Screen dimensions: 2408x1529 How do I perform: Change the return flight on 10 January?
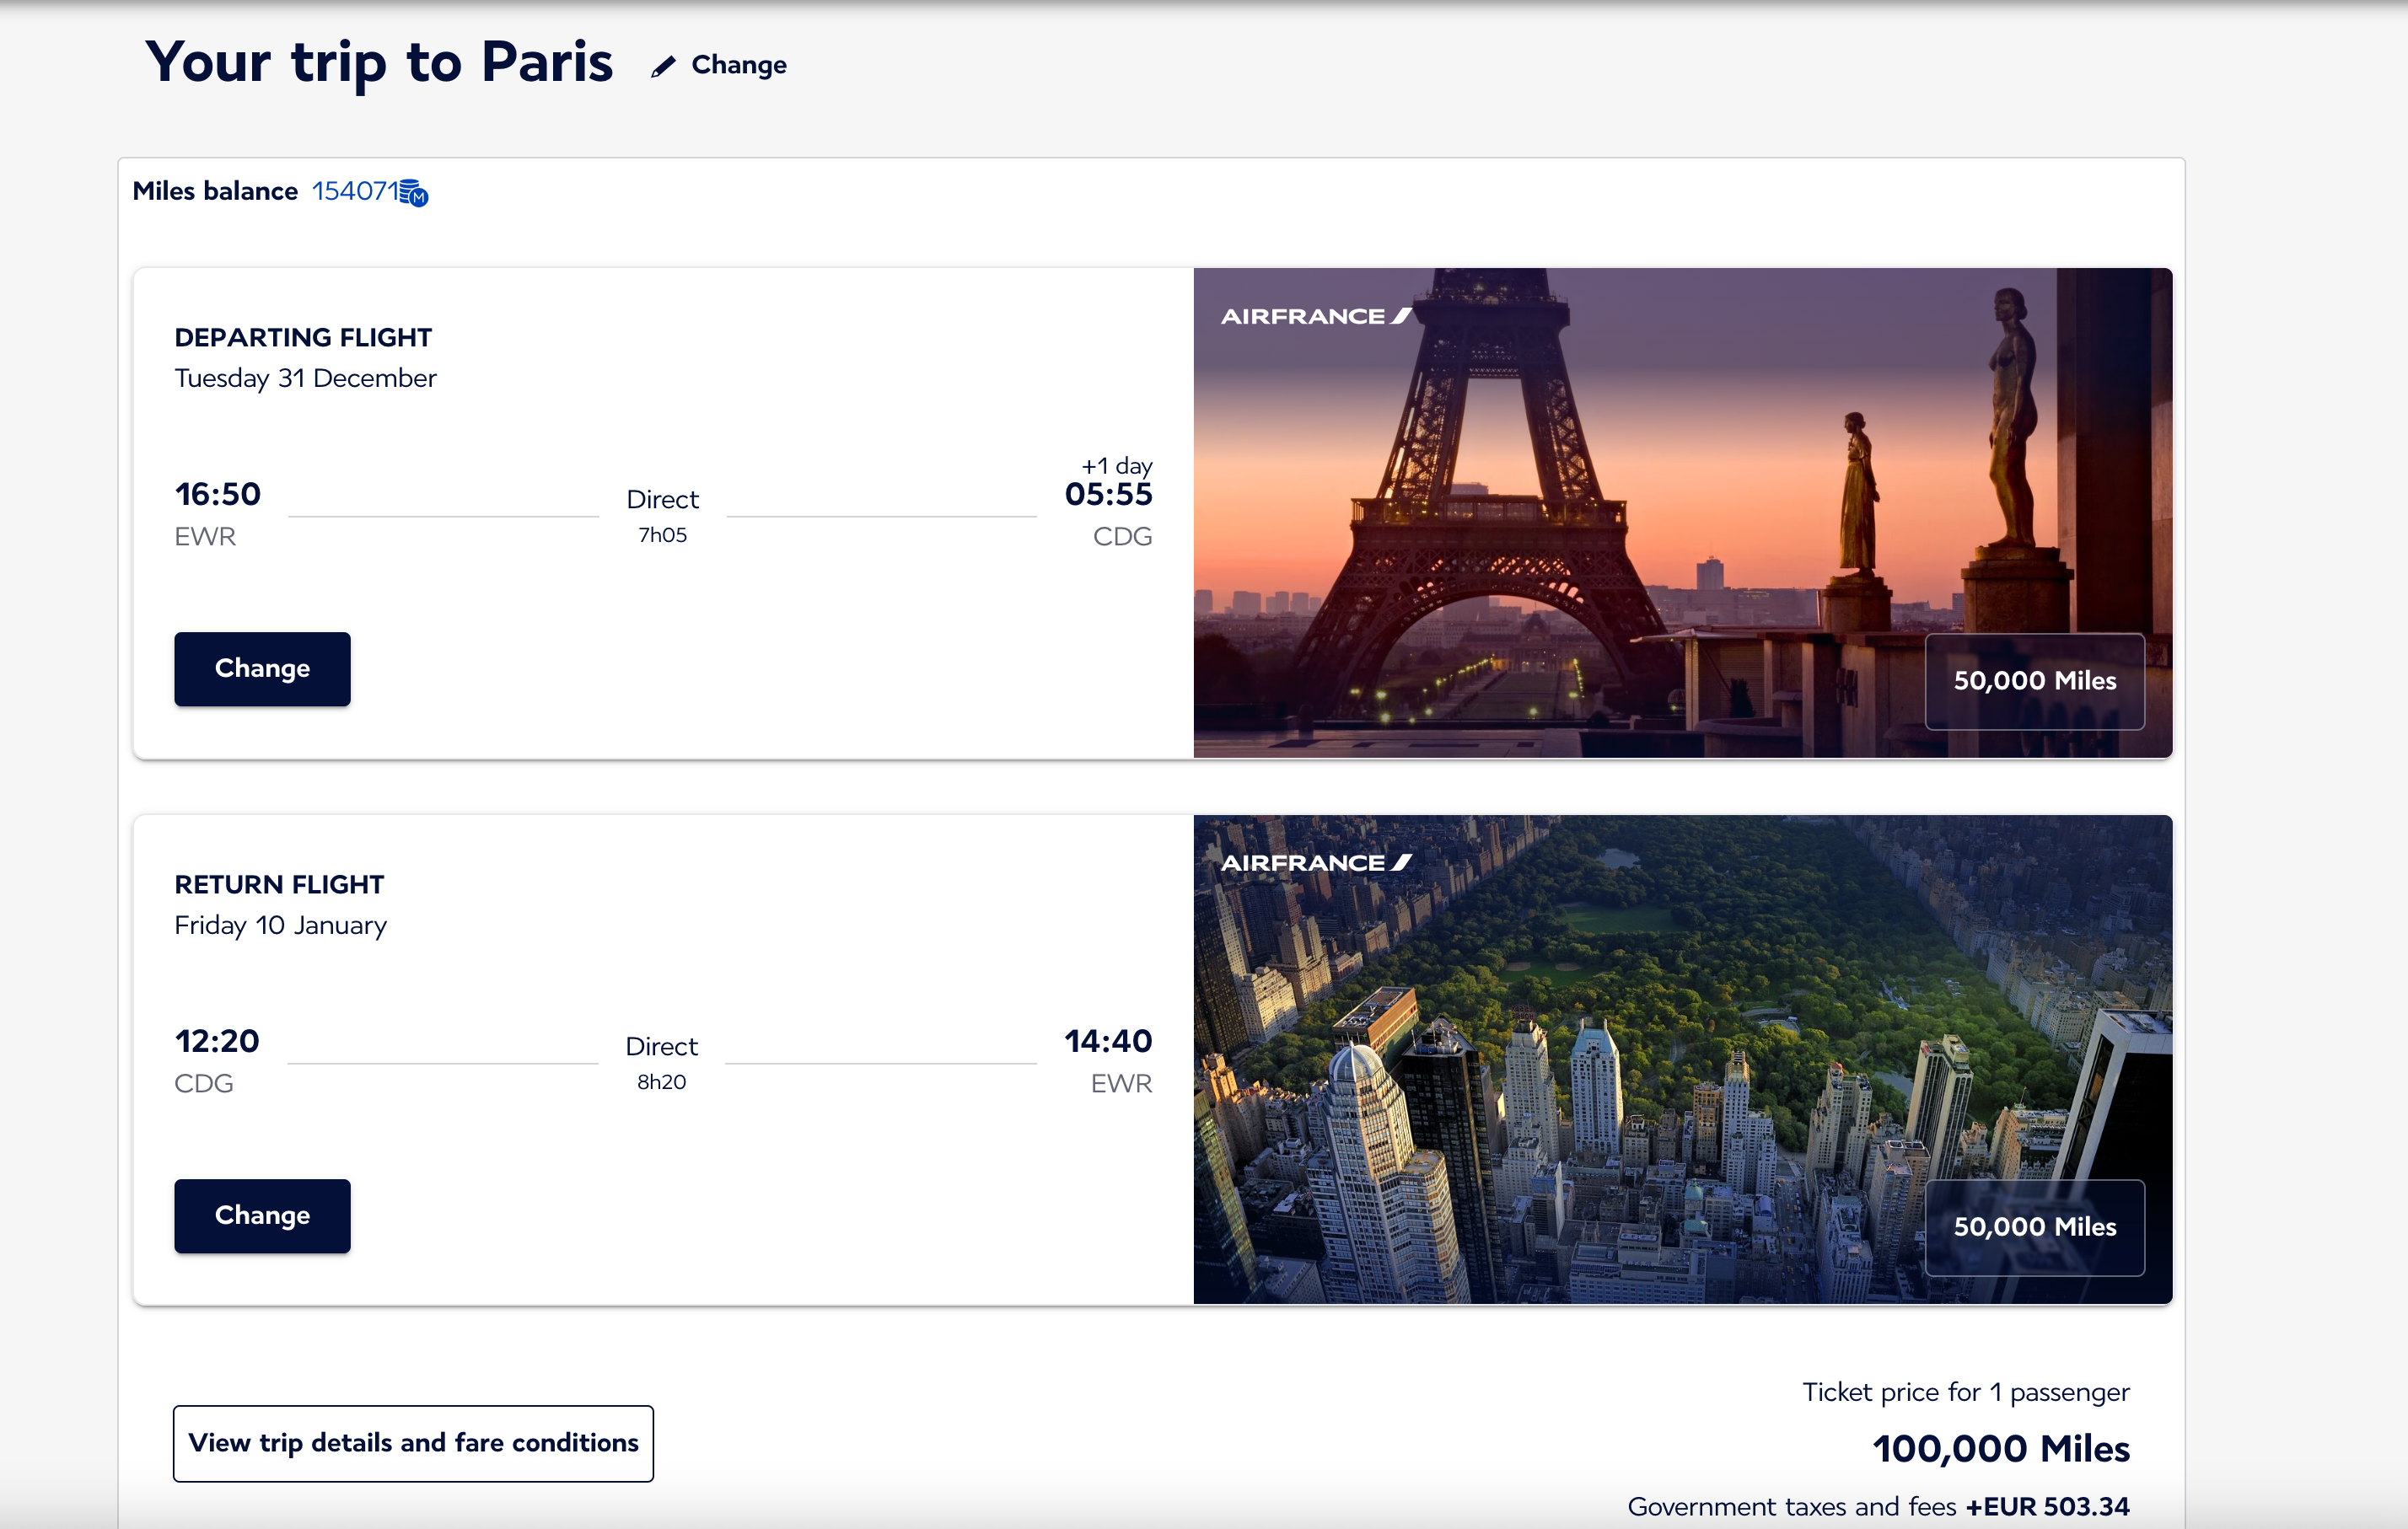[x=262, y=1215]
